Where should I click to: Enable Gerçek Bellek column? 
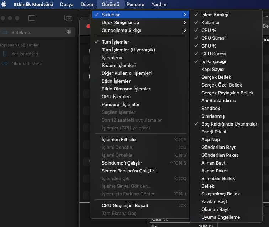pos(226,77)
